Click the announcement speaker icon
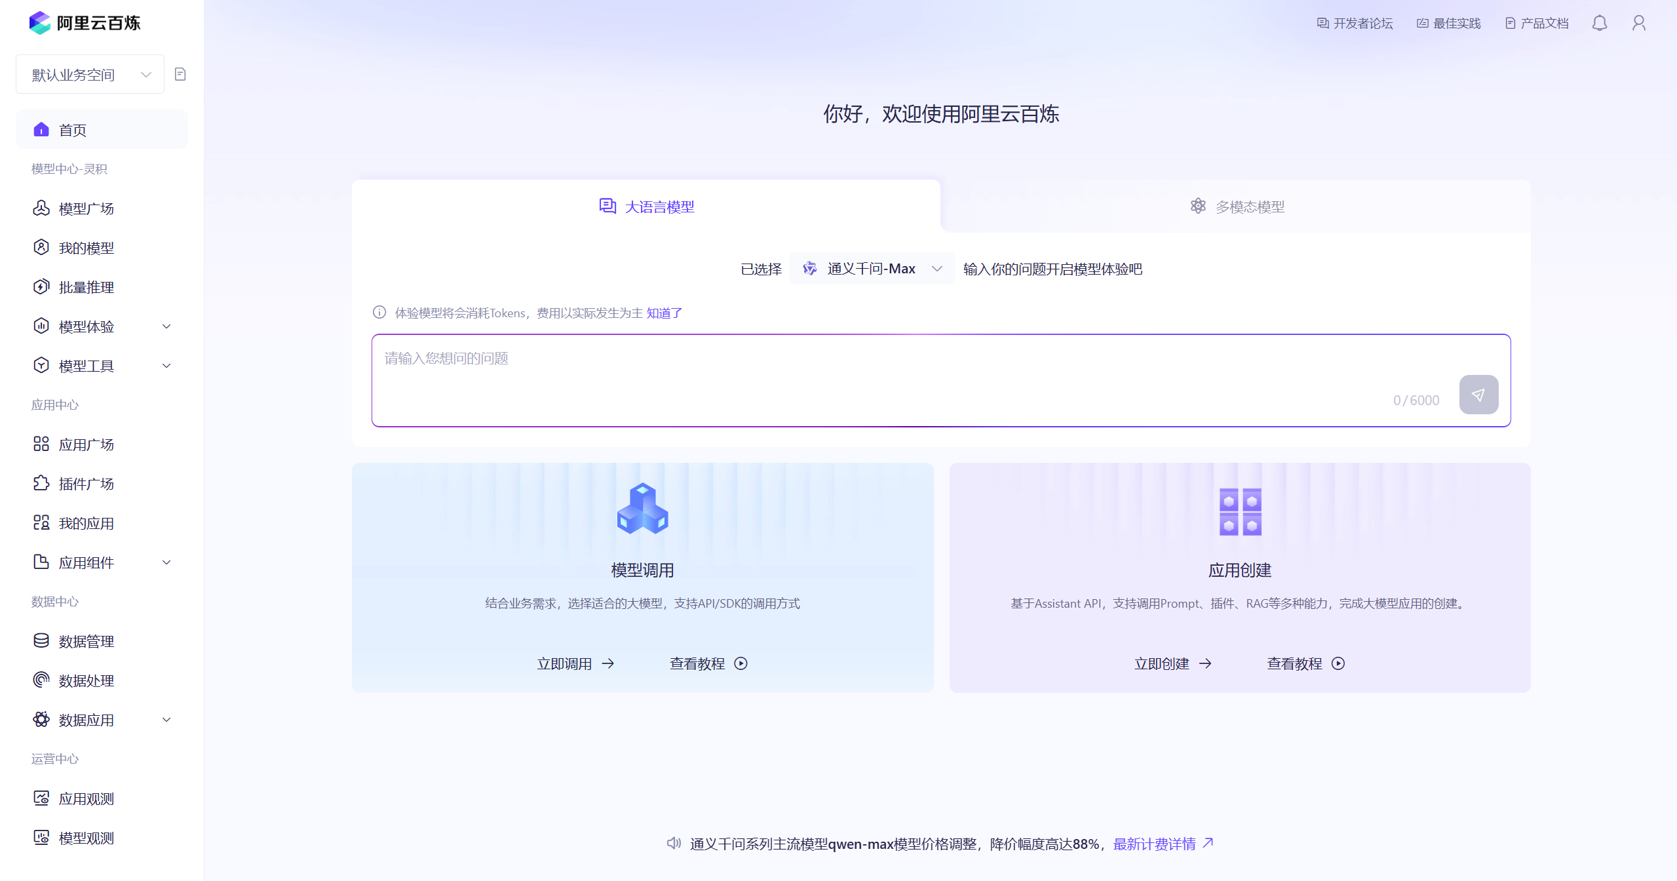The image size is (1677, 881). point(674,844)
